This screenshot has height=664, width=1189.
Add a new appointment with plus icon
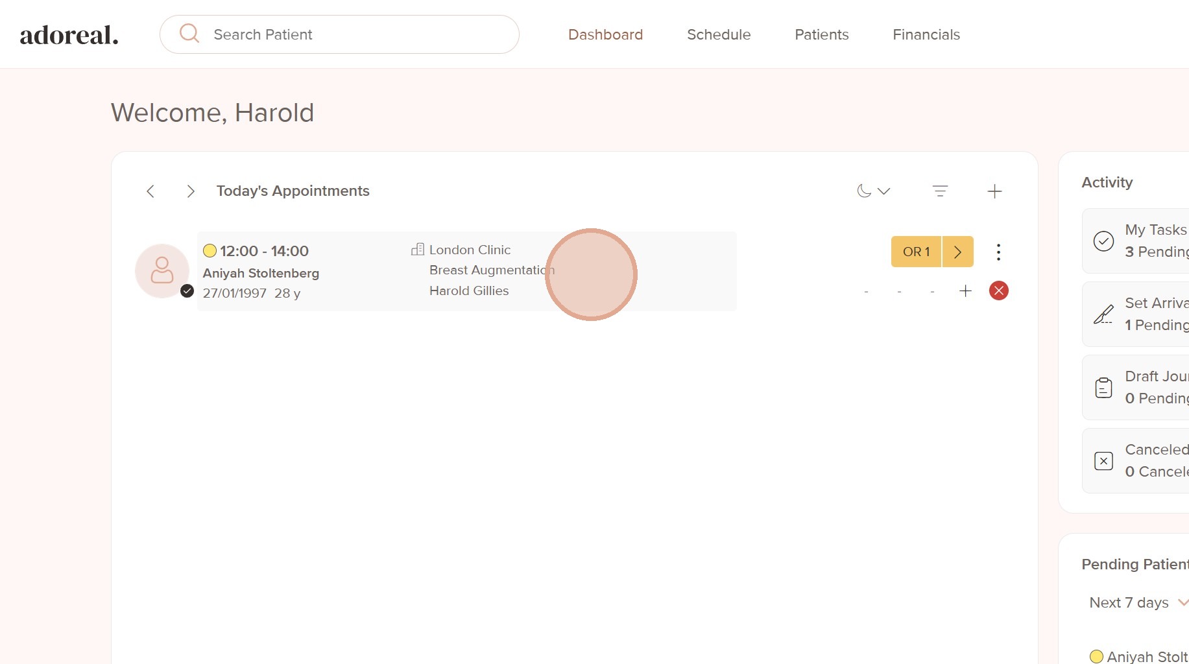point(994,191)
